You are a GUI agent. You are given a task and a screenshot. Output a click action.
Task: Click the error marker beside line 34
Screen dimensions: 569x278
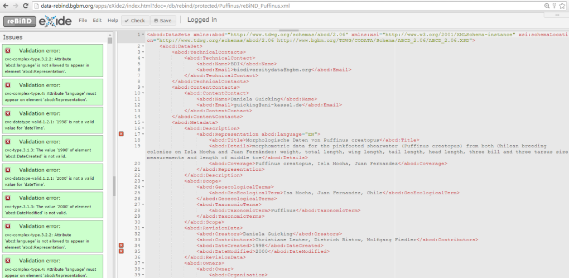pos(121,245)
